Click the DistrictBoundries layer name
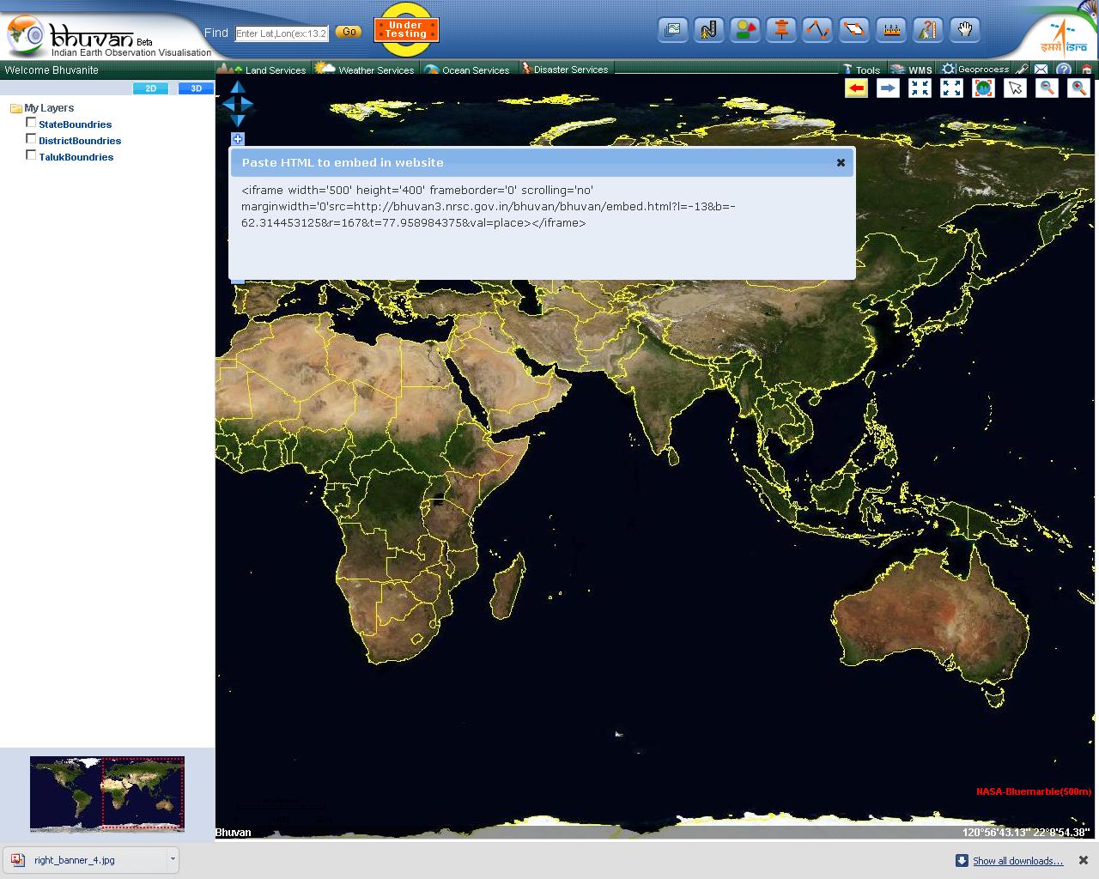This screenshot has height=879, width=1099. [x=80, y=141]
